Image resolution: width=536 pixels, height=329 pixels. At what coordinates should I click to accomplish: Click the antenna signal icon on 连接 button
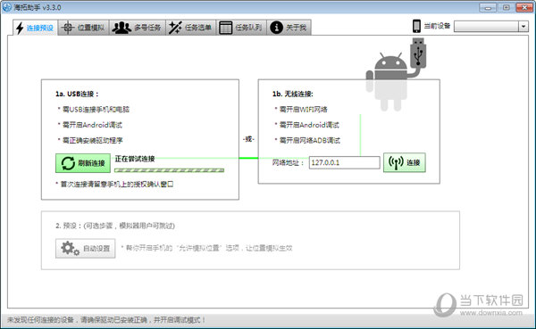(396, 163)
